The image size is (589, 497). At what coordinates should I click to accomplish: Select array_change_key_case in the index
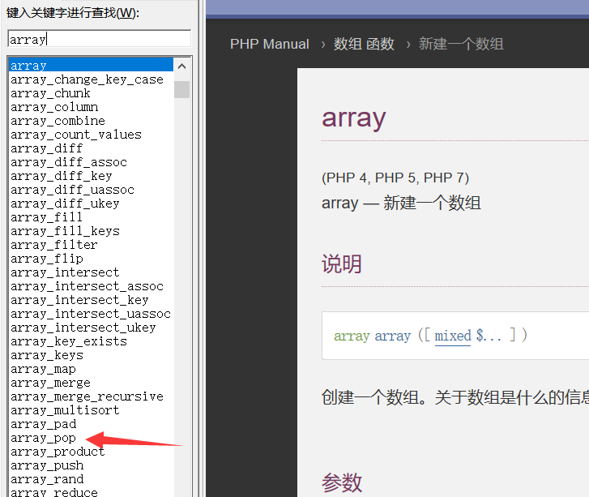(87, 79)
